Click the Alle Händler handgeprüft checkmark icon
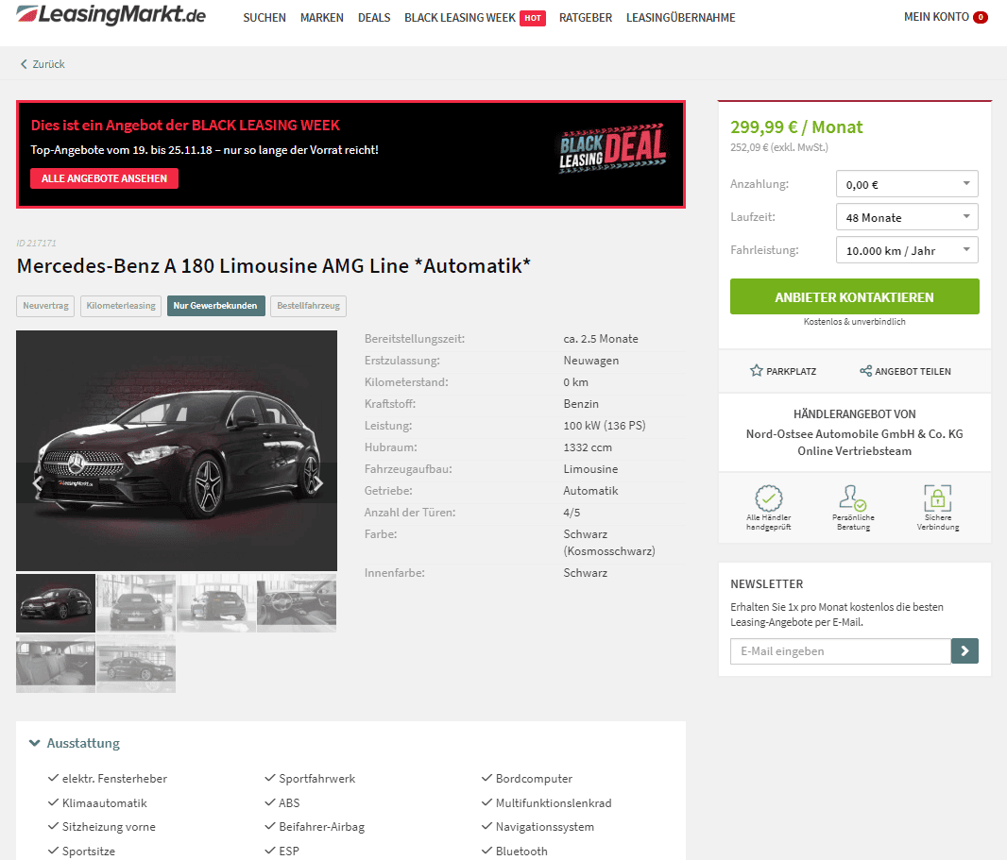 pyautogui.click(x=769, y=498)
